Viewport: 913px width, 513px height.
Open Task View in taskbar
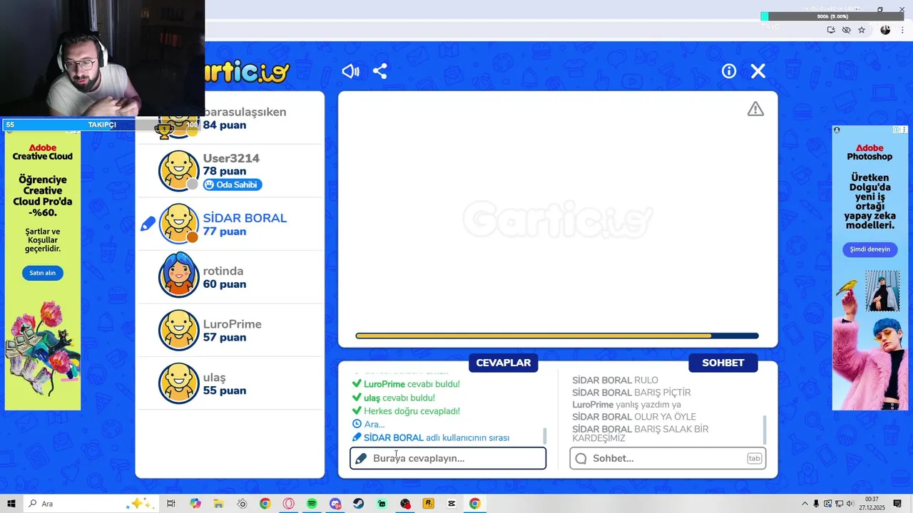click(x=171, y=504)
